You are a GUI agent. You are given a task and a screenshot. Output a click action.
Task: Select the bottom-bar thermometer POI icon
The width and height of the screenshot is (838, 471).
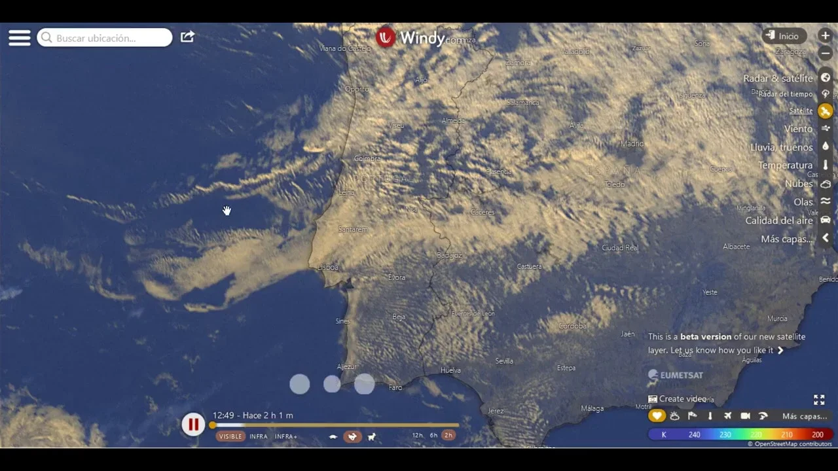pyautogui.click(x=710, y=415)
